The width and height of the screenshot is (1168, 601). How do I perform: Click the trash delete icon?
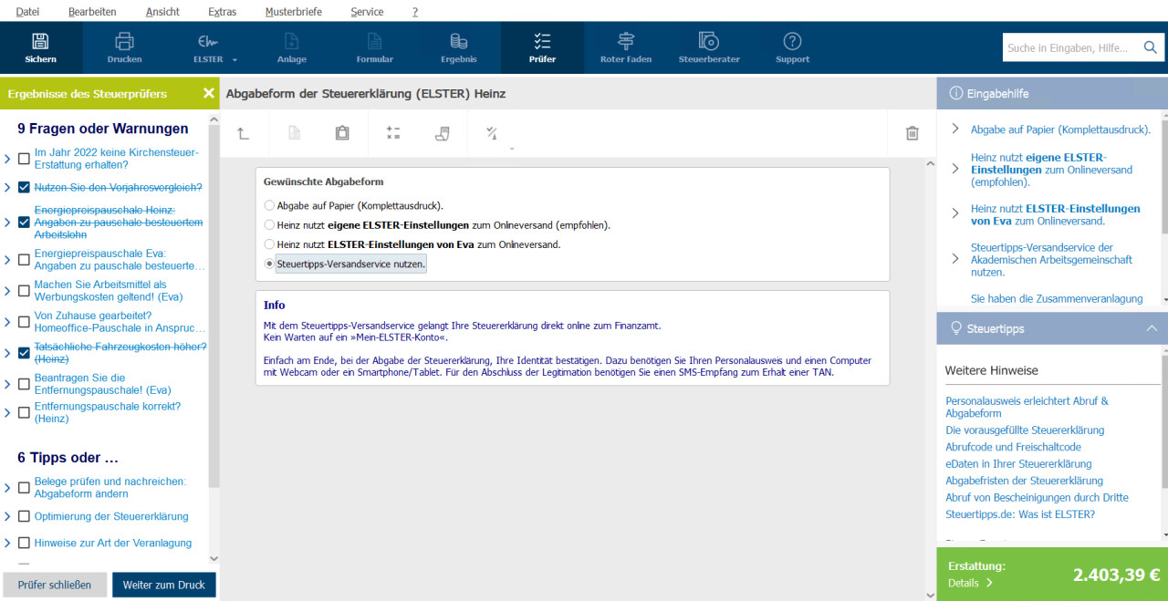point(912,133)
